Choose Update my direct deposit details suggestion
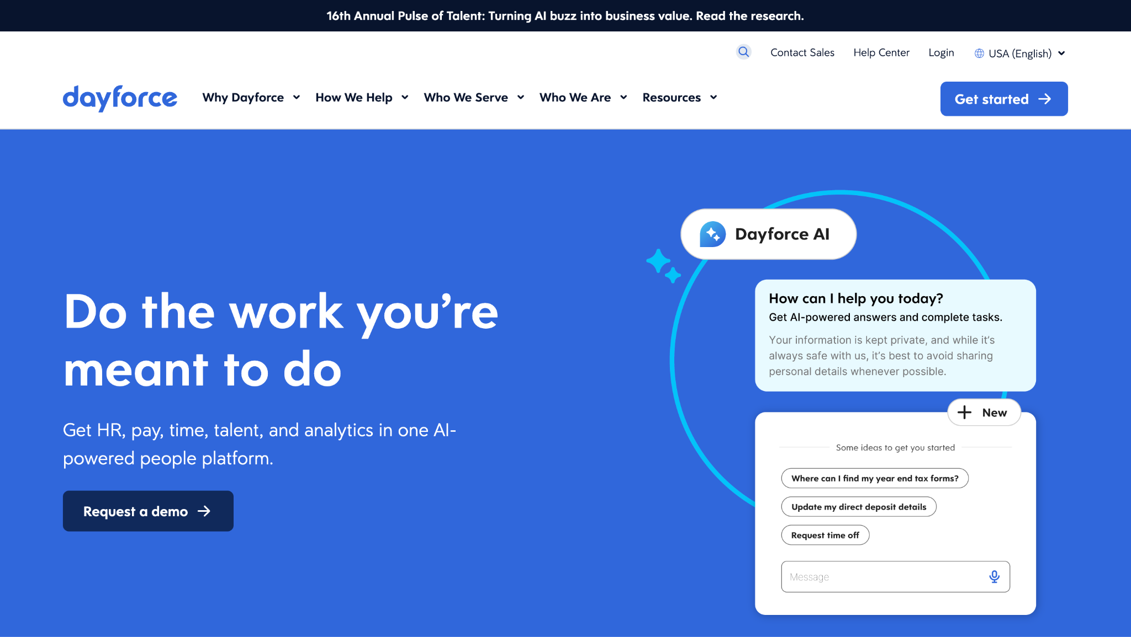This screenshot has height=637, width=1131. tap(859, 507)
